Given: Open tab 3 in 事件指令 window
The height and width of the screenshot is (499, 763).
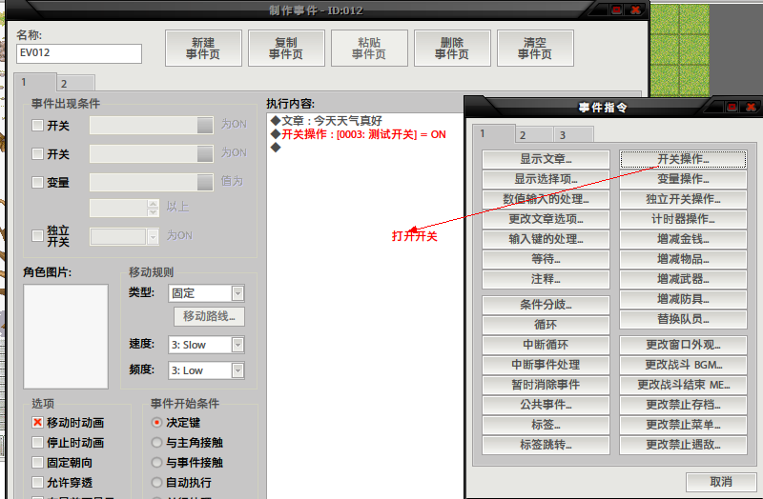Looking at the screenshot, I should [574, 134].
